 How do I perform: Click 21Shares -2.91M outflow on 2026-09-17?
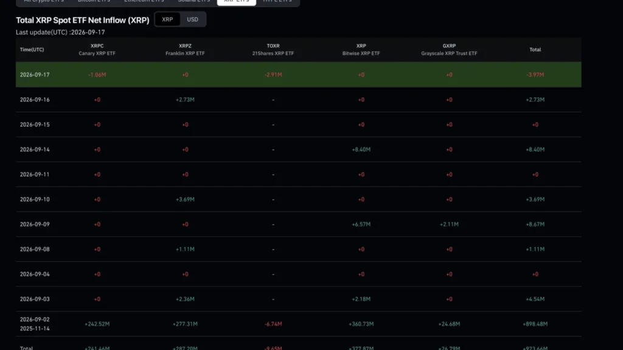tap(273, 75)
